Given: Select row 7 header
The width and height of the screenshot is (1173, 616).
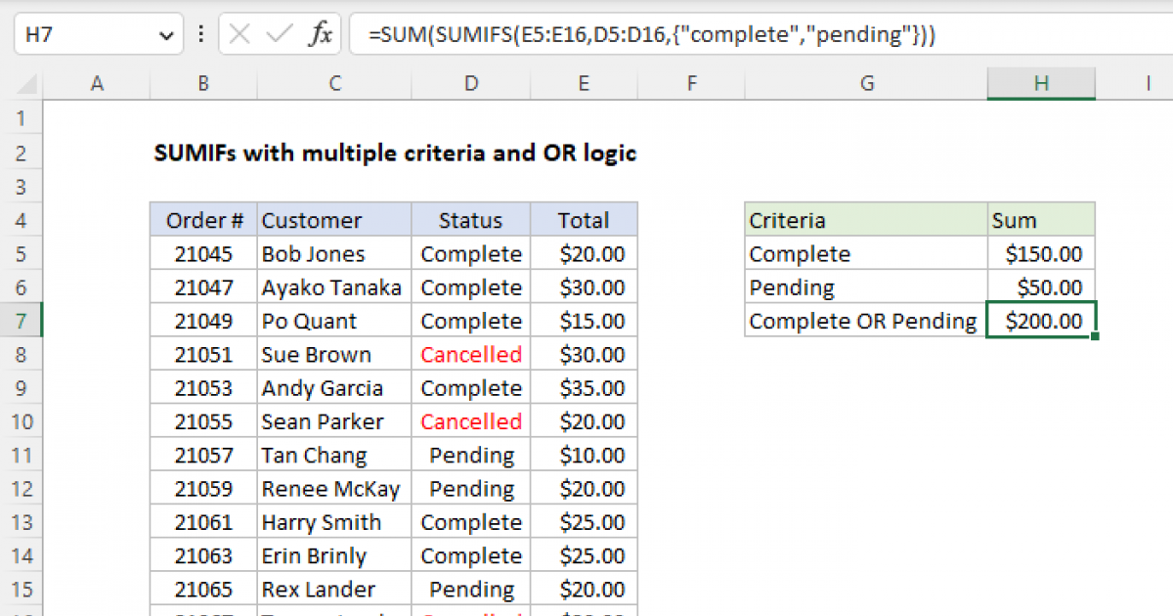Looking at the screenshot, I should click(x=22, y=321).
